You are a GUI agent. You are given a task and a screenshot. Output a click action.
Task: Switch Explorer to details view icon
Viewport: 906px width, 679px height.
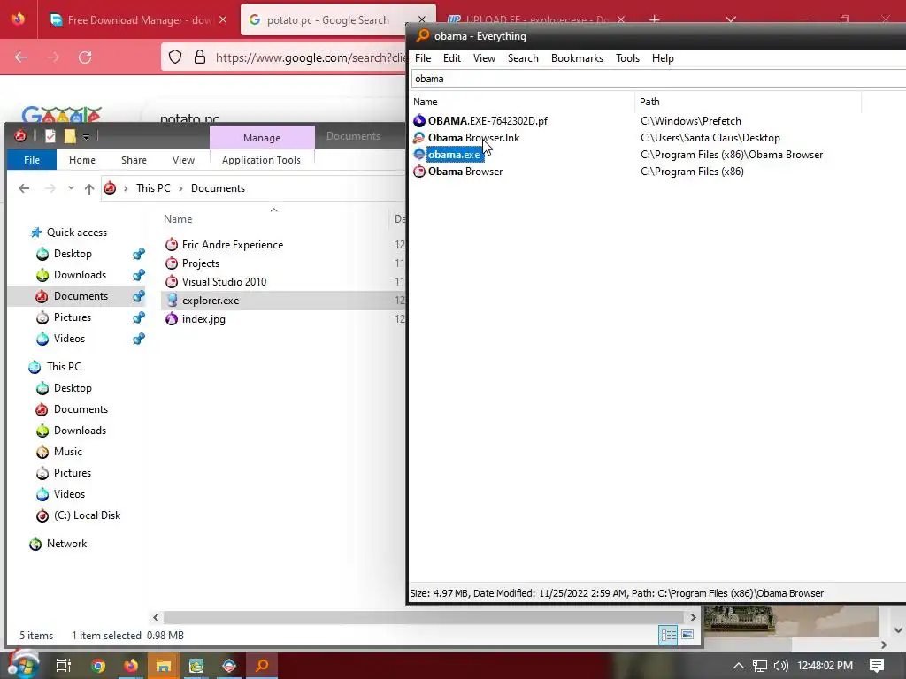click(x=669, y=635)
